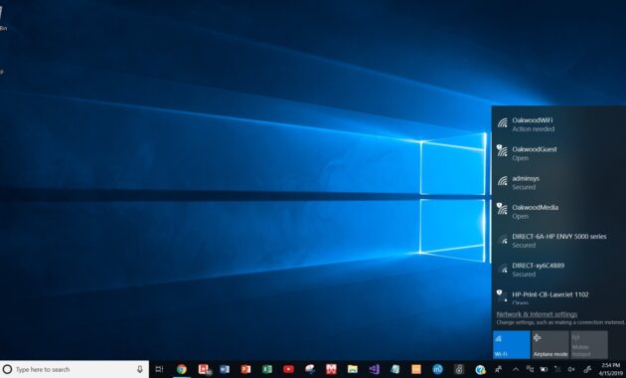Click the Cortana search circle icon
This screenshot has height=378, width=626.
tap(7, 369)
